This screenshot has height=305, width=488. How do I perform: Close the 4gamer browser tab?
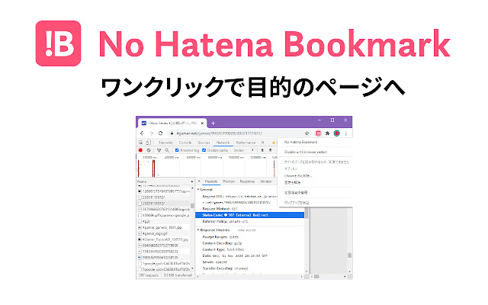202,124
